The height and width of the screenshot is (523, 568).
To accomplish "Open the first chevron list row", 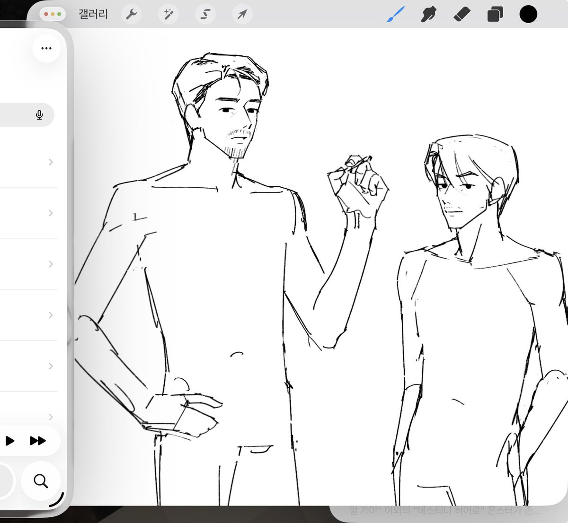I will pos(28,162).
